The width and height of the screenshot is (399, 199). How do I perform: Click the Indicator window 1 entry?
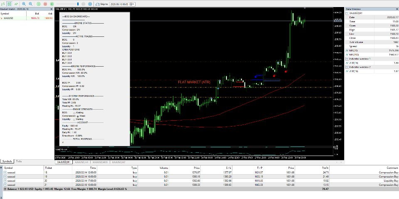(x=359, y=59)
